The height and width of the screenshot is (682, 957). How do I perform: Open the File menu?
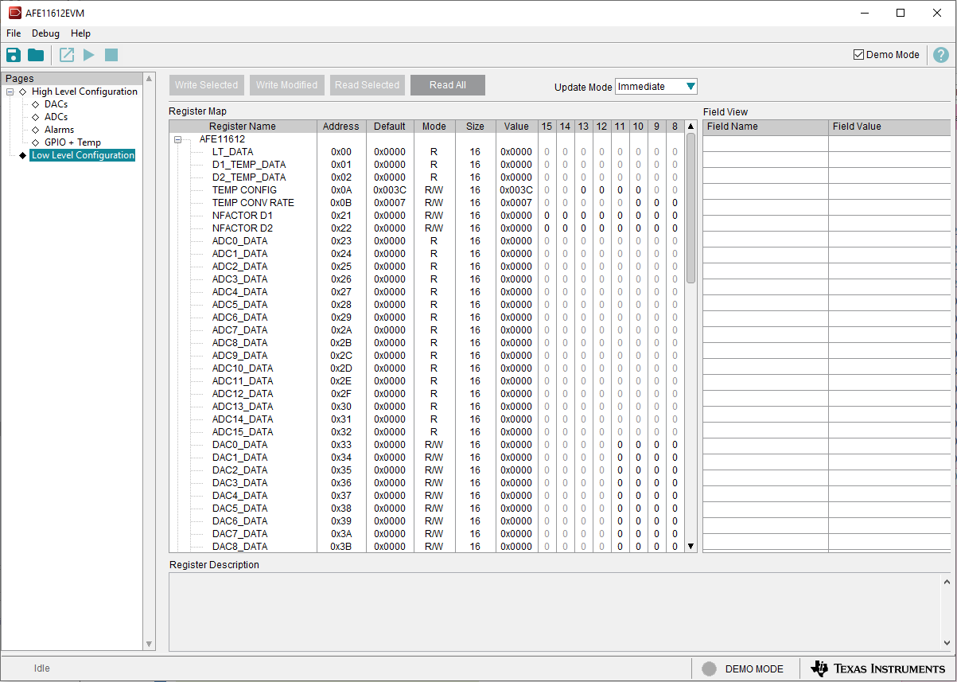point(14,33)
